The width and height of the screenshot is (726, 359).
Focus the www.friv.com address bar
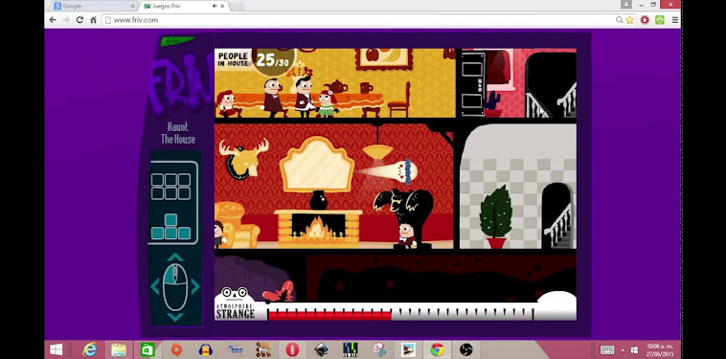[359, 20]
